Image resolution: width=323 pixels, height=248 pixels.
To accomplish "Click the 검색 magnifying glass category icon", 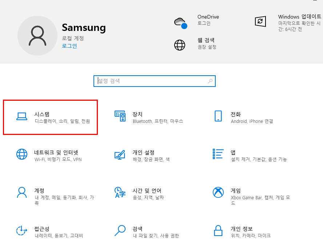I will tap(120, 231).
